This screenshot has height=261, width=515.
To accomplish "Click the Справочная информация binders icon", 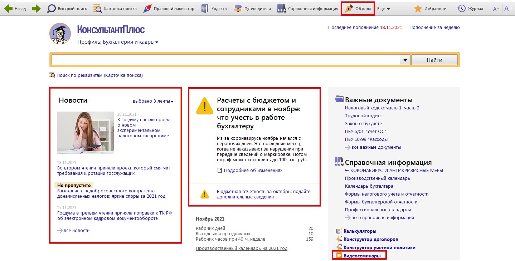I will (x=339, y=162).
